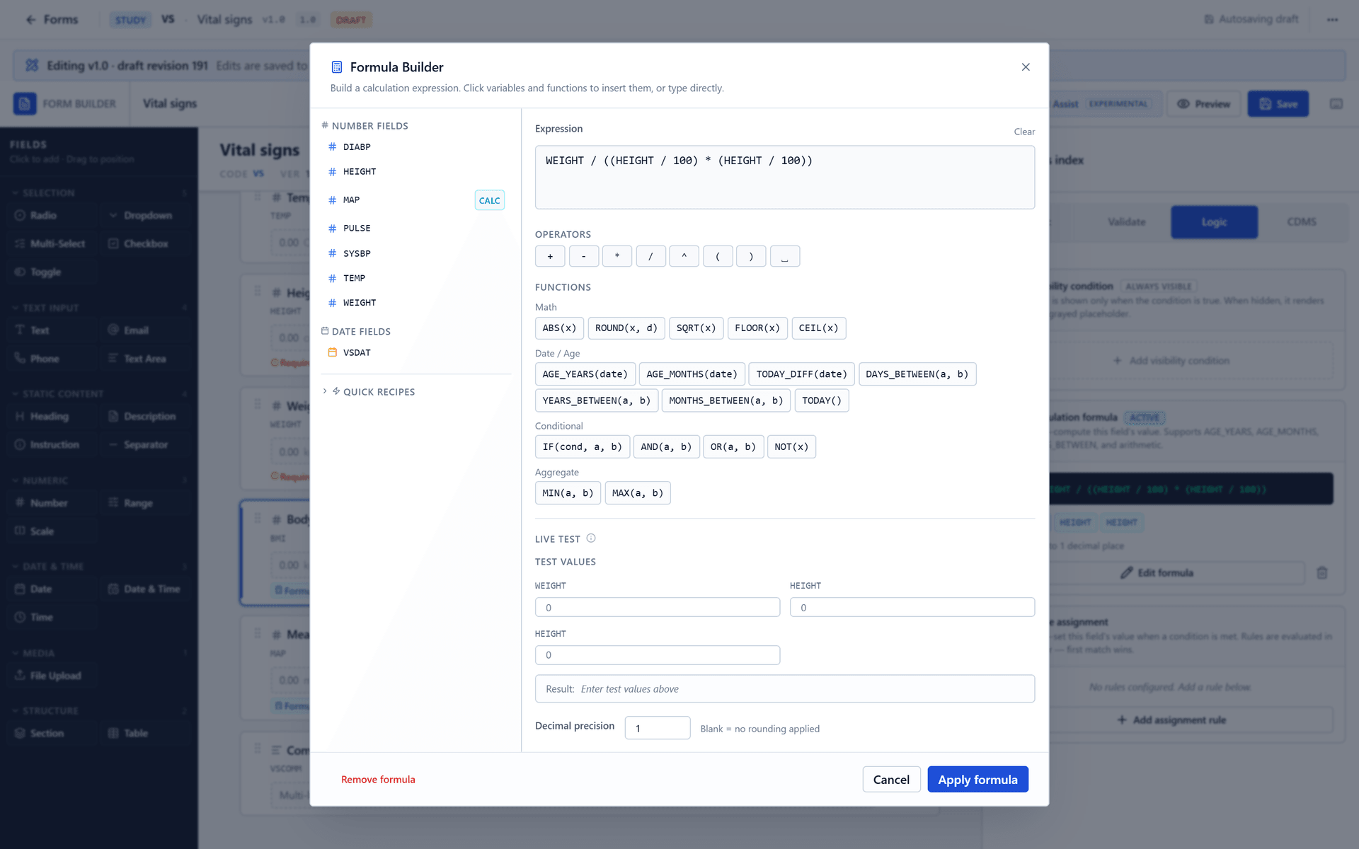Insert the ROUND(x, d) function
Image resolution: width=1359 pixels, height=849 pixels.
point(626,328)
